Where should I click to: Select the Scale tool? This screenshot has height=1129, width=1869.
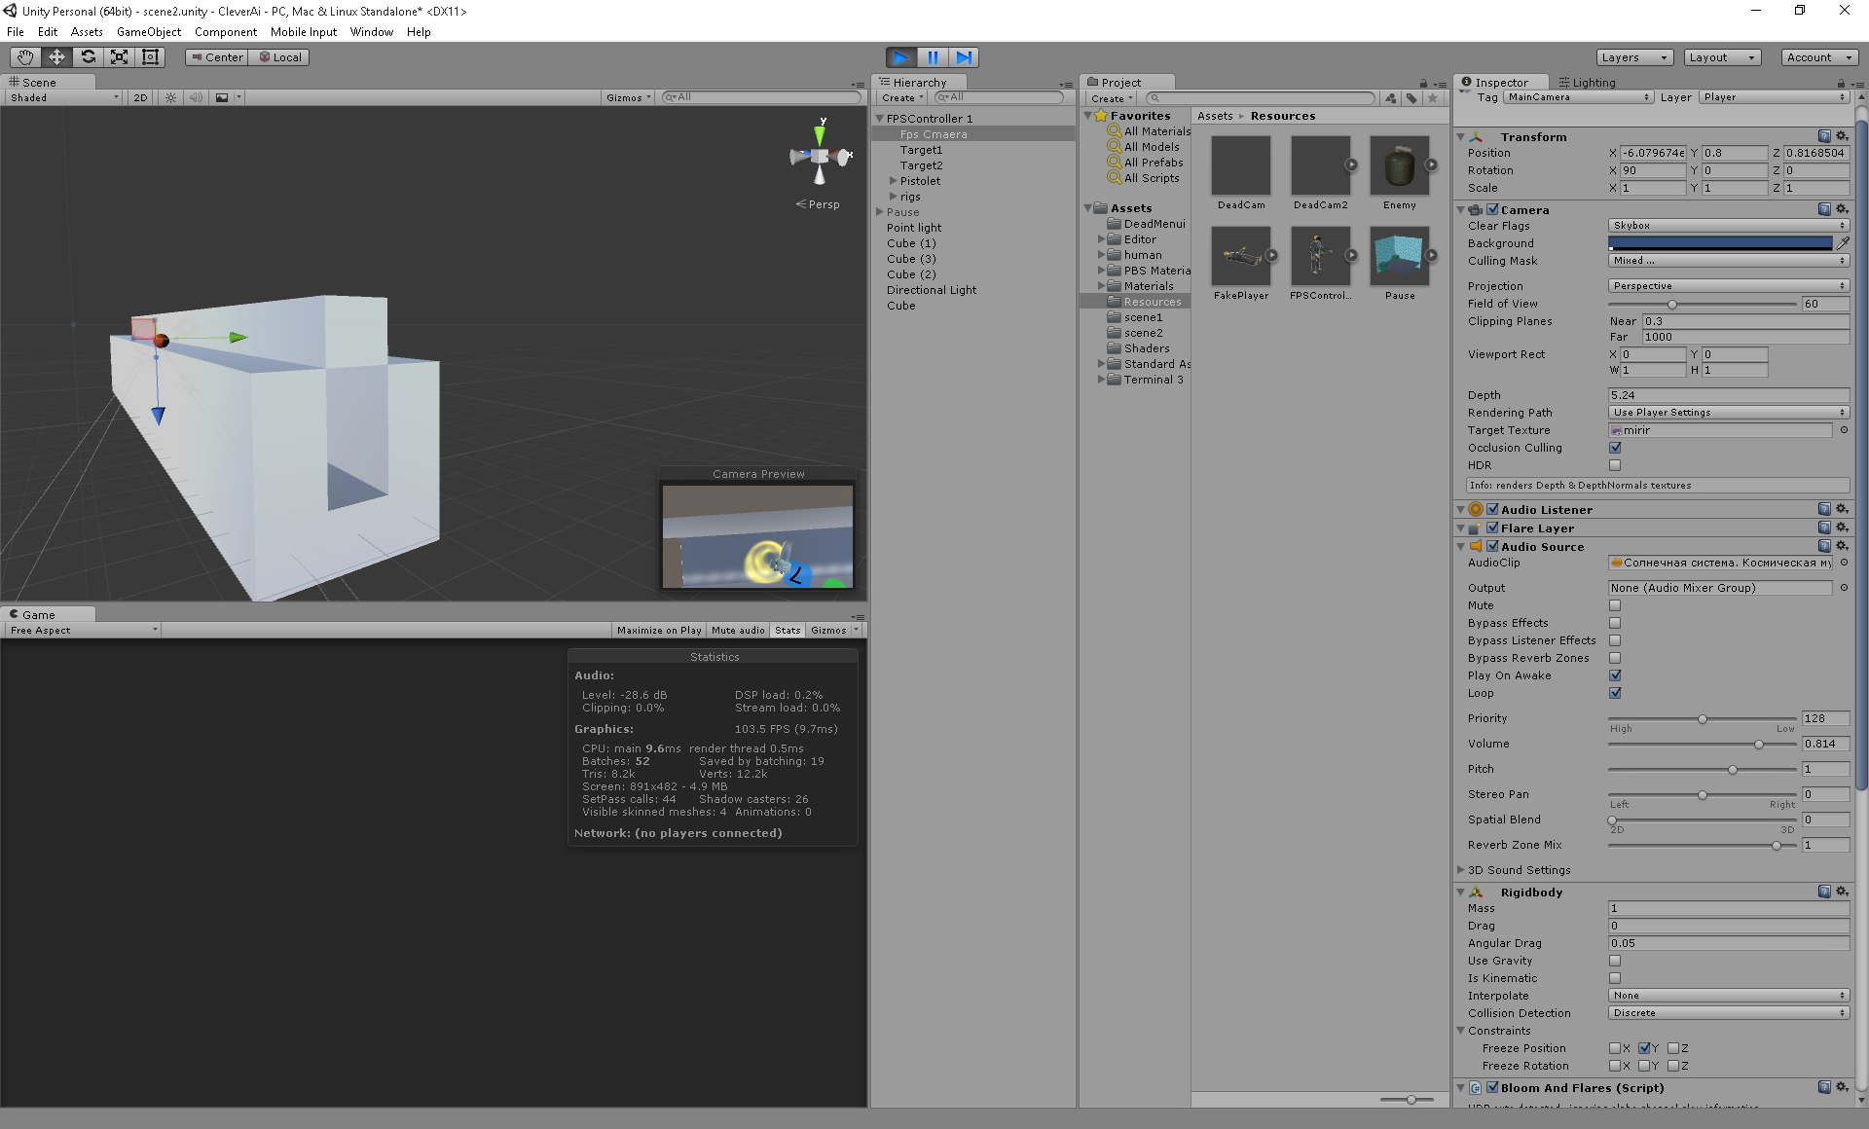tap(119, 57)
